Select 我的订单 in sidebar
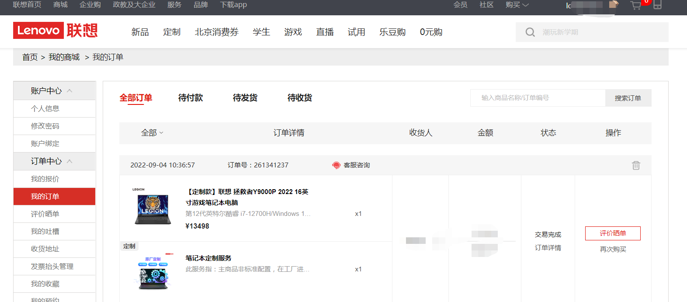The width and height of the screenshot is (687, 302). (x=55, y=196)
